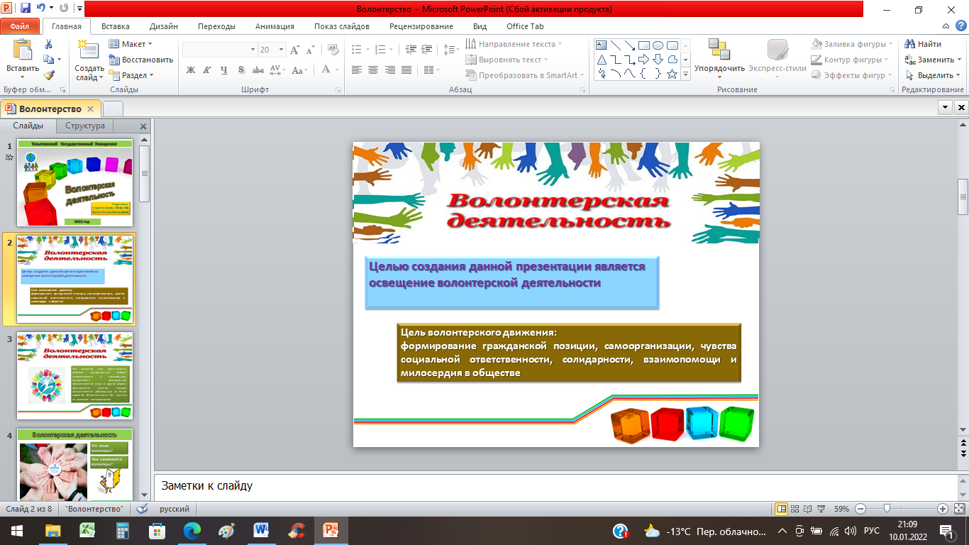This screenshot has width=969, height=545.
Task: Switch to Структура outline tab
Action: click(x=85, y=126)
